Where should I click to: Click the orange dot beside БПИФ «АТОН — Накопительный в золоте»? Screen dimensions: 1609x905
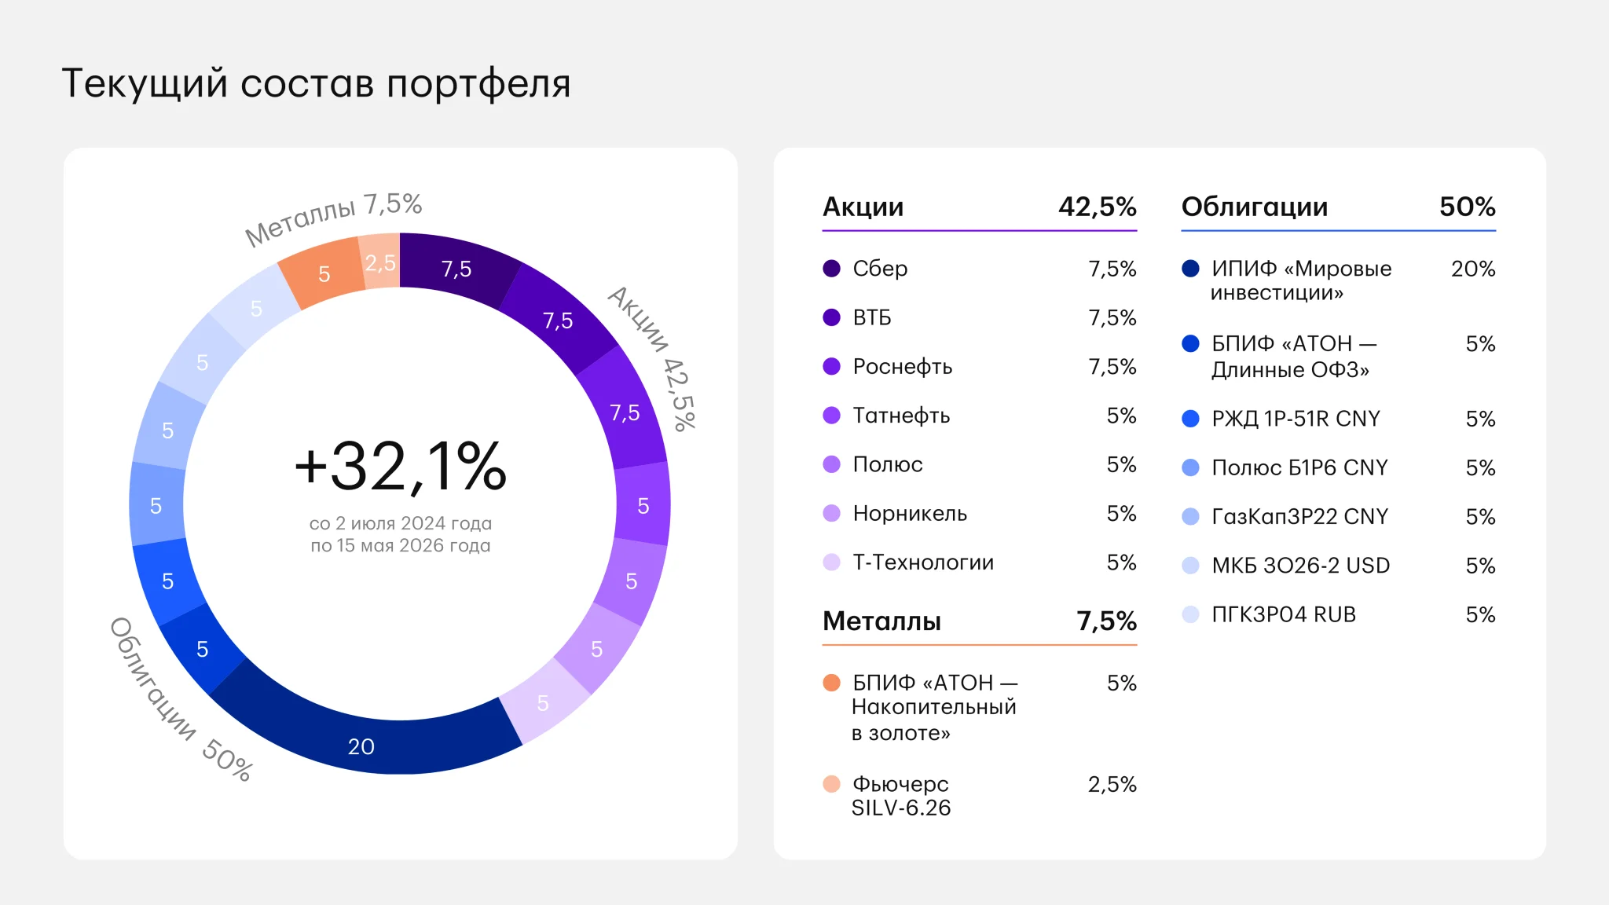831,683
